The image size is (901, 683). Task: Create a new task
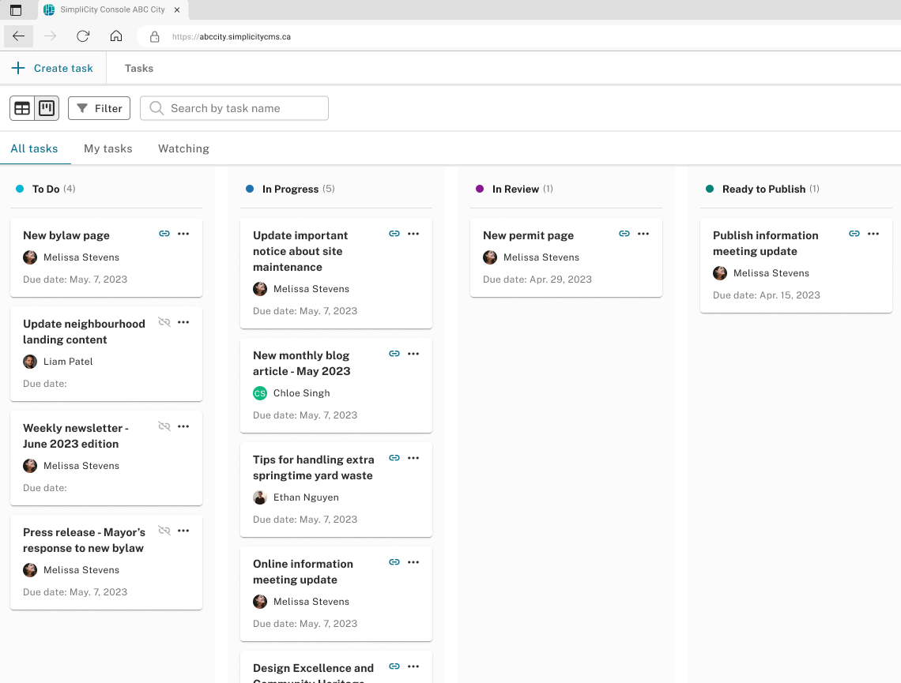(52, 68)
